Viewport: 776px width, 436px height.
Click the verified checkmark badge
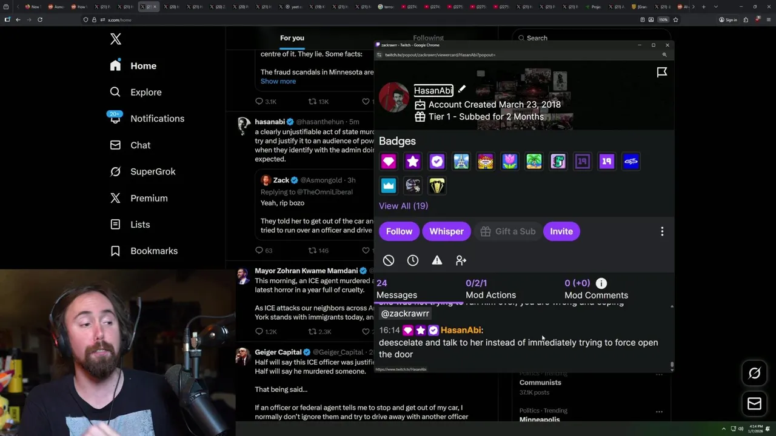437,162
